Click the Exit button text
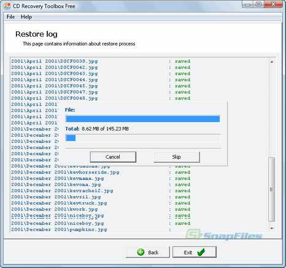 pos(188,253)
